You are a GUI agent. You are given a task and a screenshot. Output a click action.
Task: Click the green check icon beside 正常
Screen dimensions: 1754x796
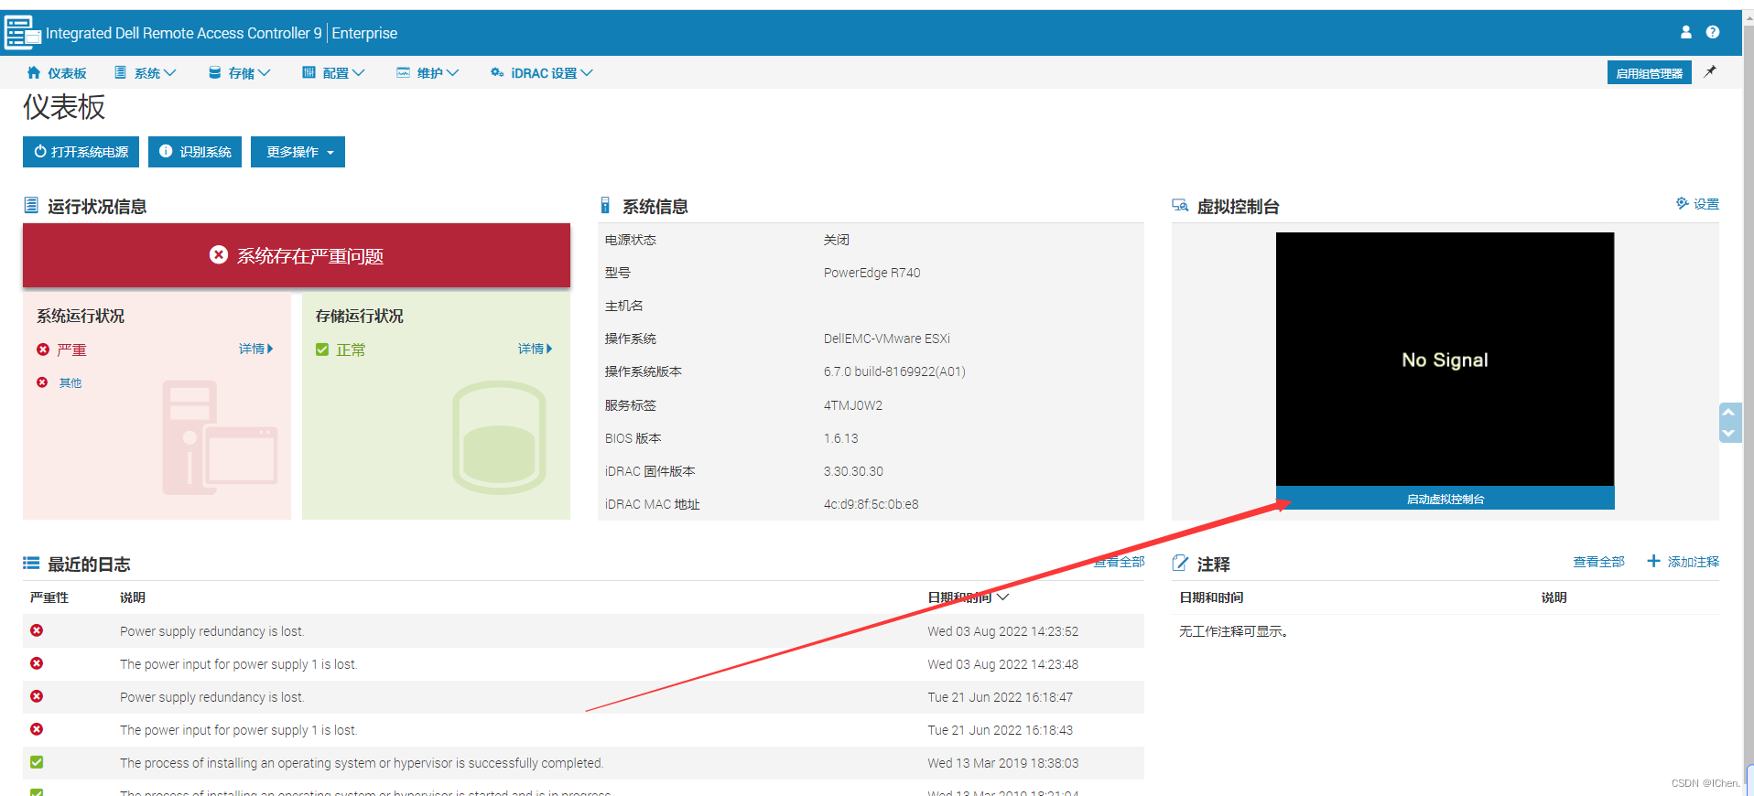click(322, 350)
